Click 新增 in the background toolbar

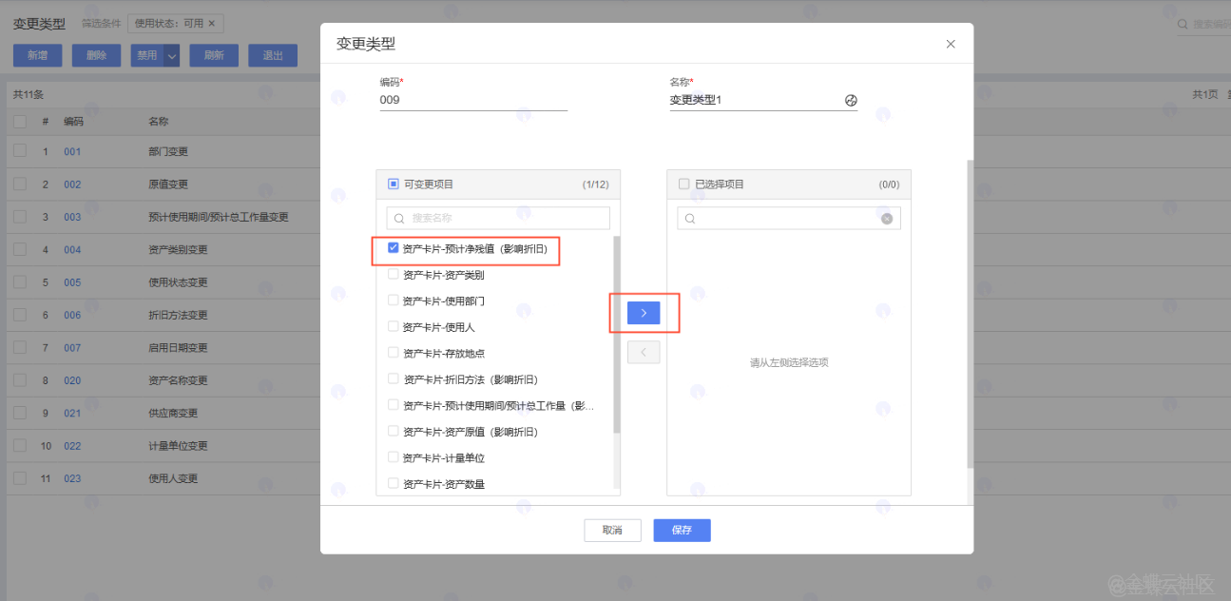point(38,56)
